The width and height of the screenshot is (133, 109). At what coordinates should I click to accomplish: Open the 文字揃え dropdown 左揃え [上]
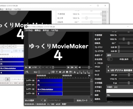tap(120, 87)
